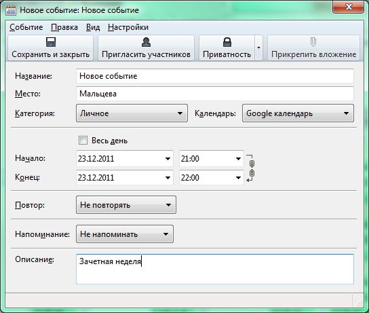This screenshot has height=313, width=369.
Task: Click the Название field with 'Новое событие'
Action: tap(215, 76)
